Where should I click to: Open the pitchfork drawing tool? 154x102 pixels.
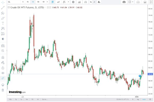pyautogui.click(x=3, y=13)
